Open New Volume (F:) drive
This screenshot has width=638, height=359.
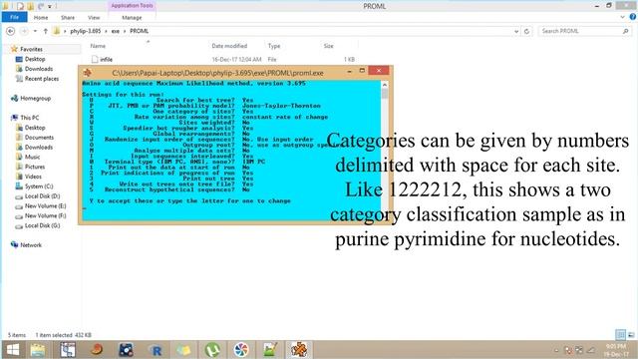(45, 215)
